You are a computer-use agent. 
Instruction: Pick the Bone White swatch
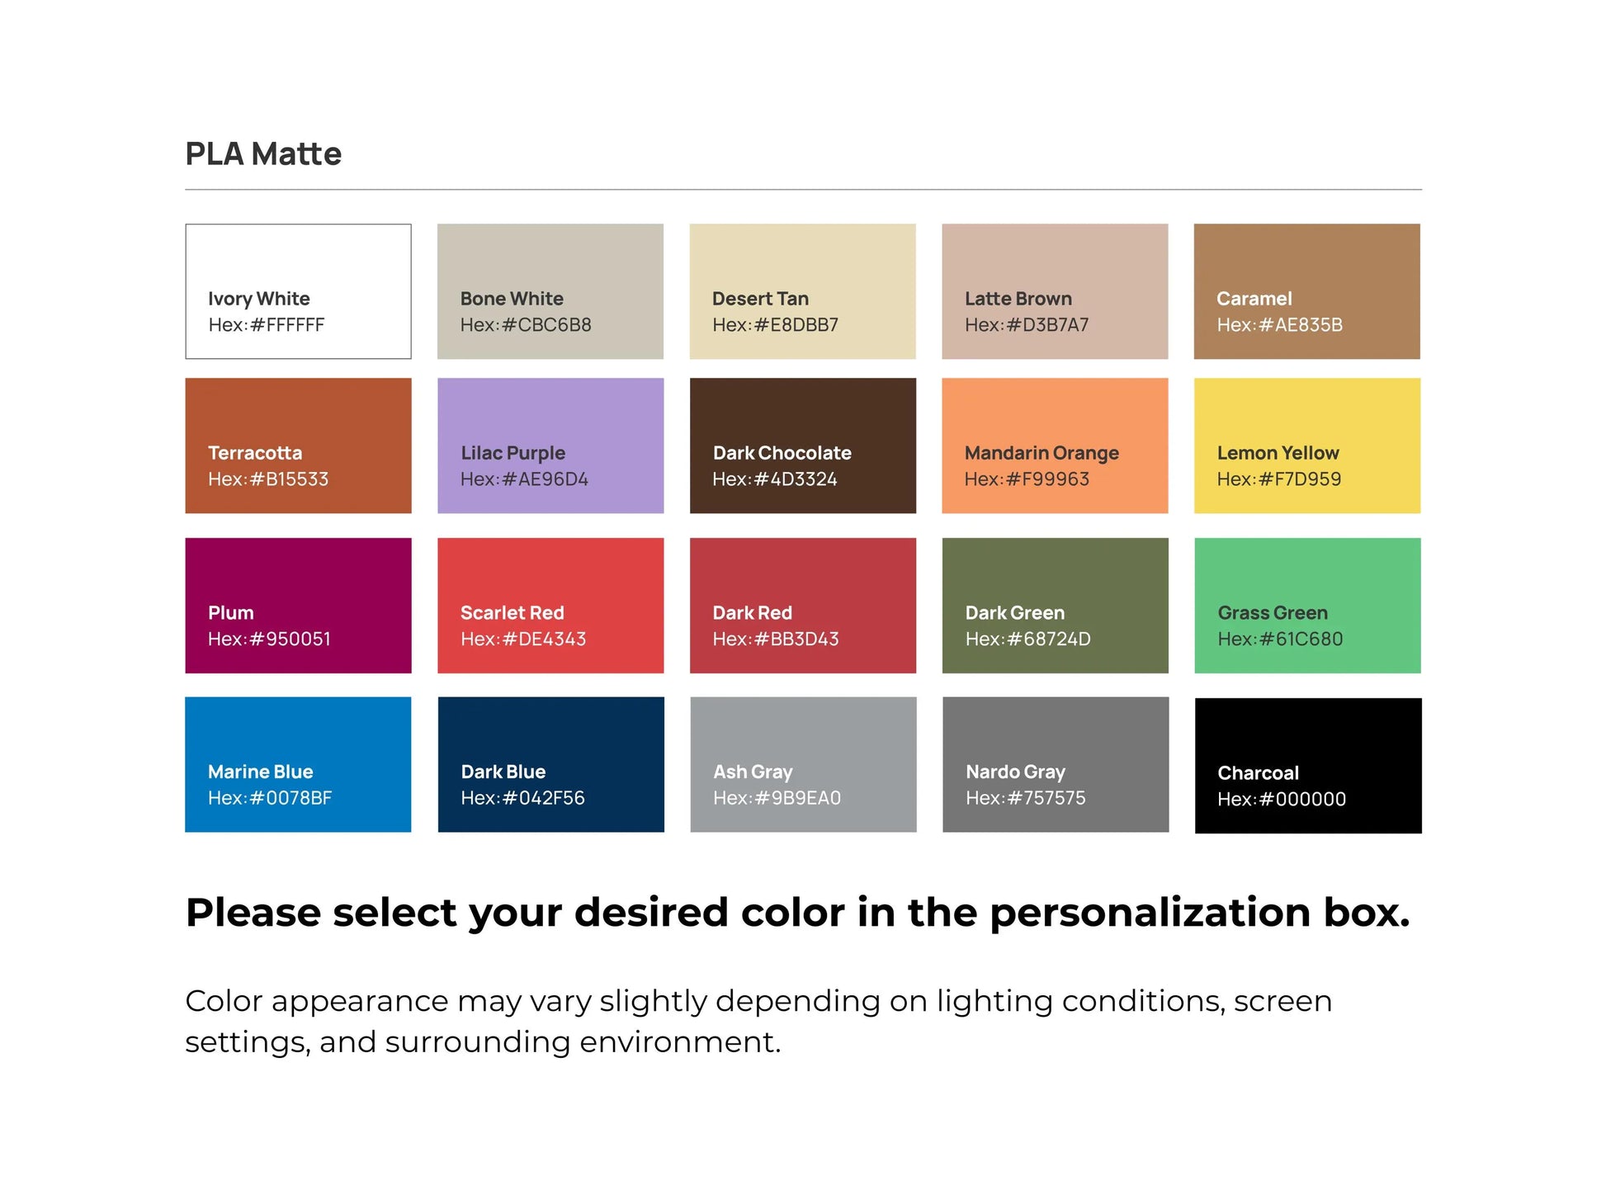pyautogui.click(x=550, y=291)
